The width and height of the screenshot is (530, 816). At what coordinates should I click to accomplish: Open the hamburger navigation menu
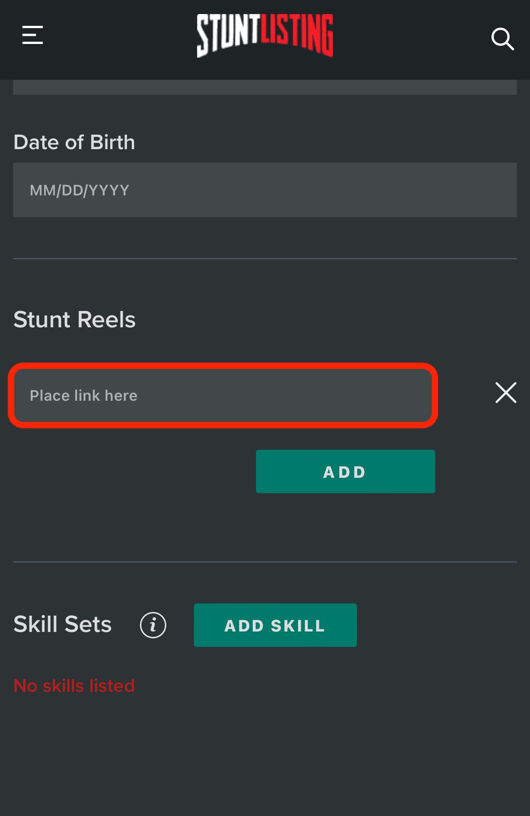[33, 35]
